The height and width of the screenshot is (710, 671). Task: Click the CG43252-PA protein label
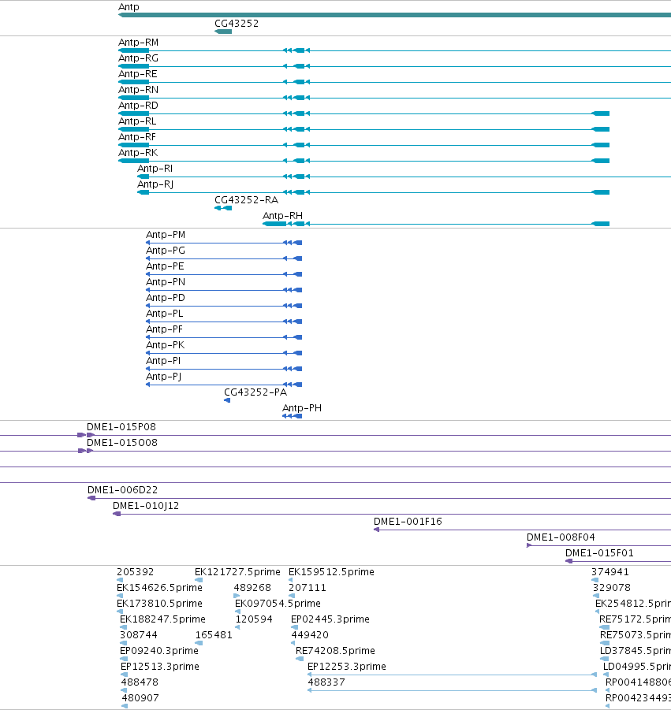point(255,392)
